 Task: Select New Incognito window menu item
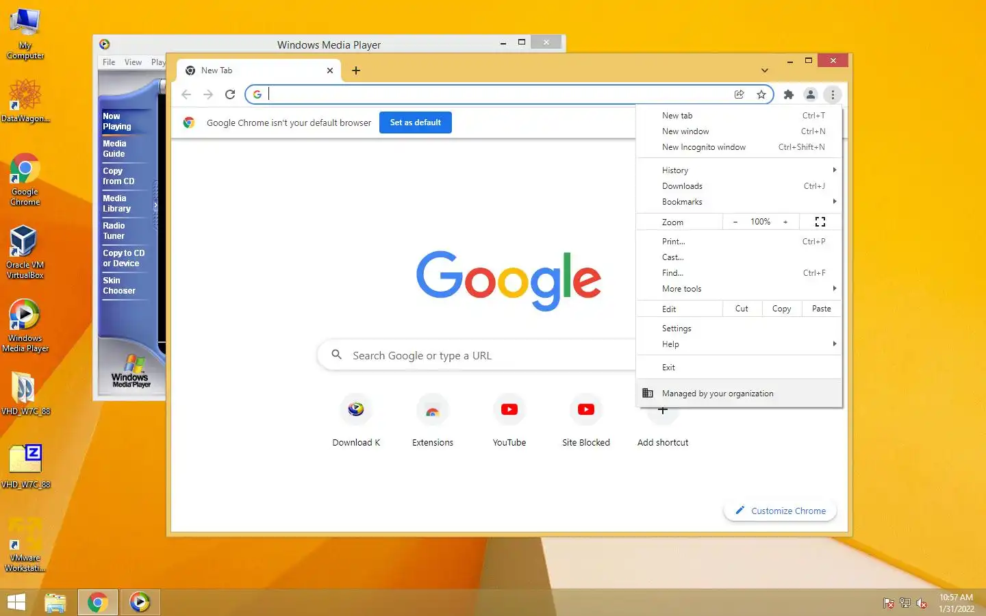click(x=739, y=147)
